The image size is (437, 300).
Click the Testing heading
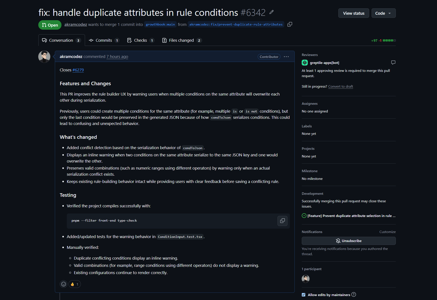pos(68,195)
